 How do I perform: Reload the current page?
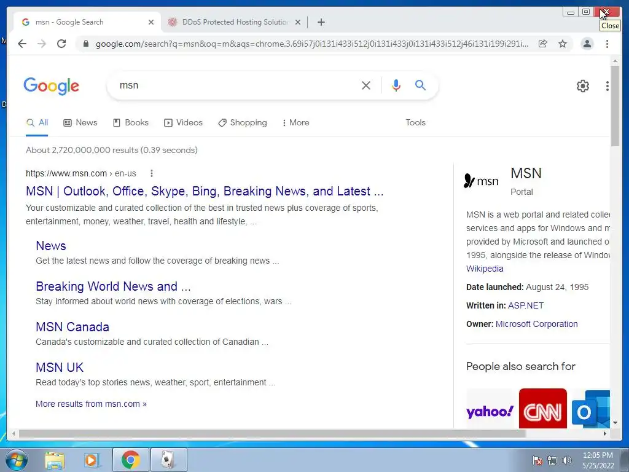click(x=61, y=44)
